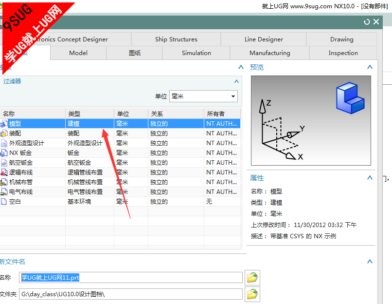Click the 电气布线 template icon

pyautogui.click(x=4, y=192)
